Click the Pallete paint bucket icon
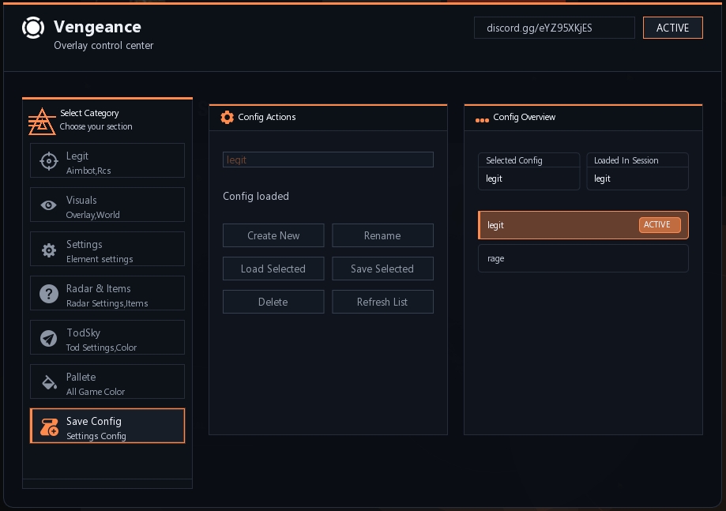This screenshot has width=726, height=511. [x=49, y=382]
